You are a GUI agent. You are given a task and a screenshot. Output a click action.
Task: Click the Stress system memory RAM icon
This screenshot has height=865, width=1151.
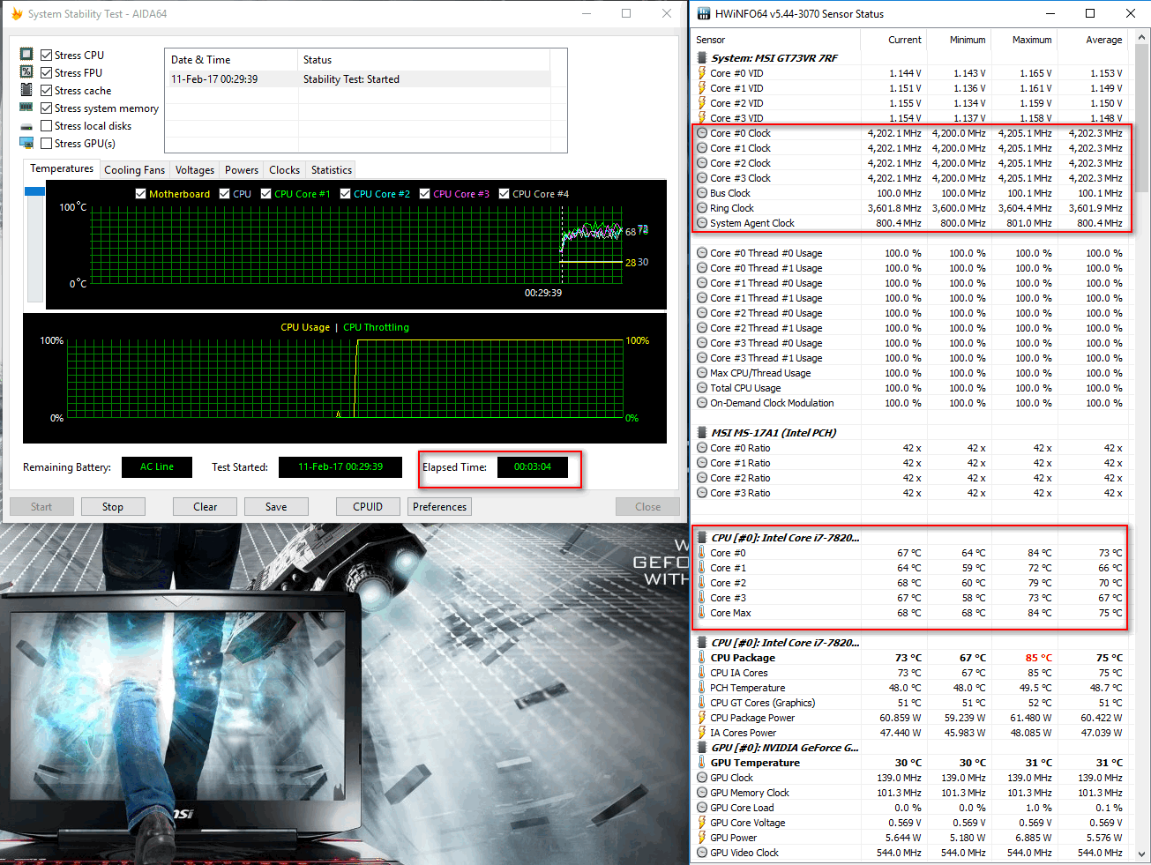click(26, 108)
